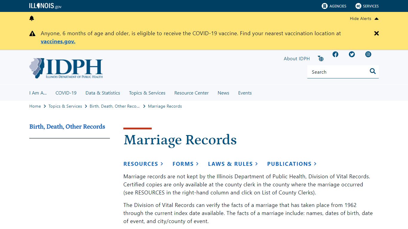408x229 pixels.
Task: Expand the RESOURCES section
Action: pos(143,164)
